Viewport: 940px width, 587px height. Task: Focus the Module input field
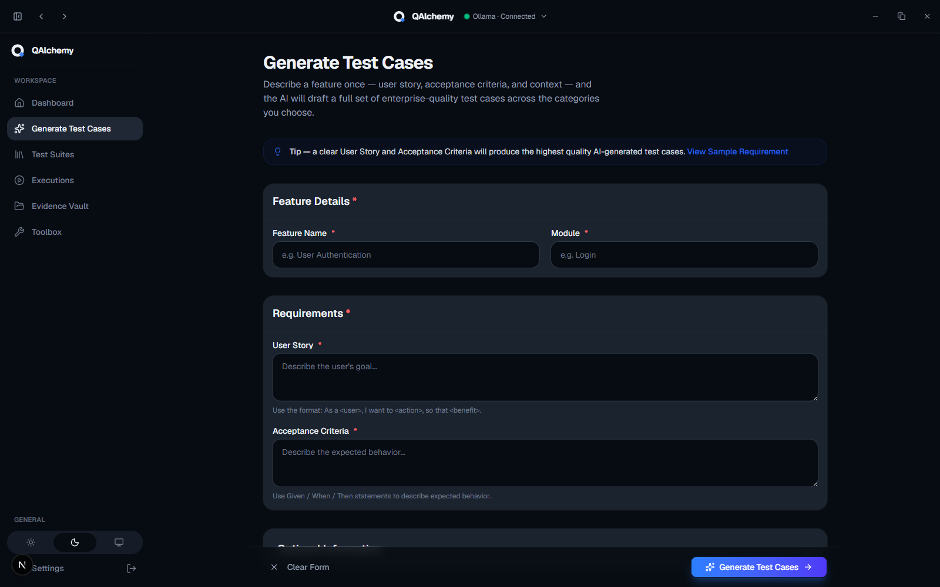tap(684, 255)
